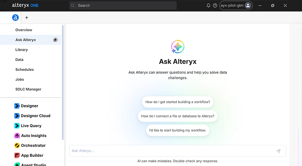This screenshot has width=302, height=166.
Task: Add a new tab with plus icon
Action: [x=27, y=18]
